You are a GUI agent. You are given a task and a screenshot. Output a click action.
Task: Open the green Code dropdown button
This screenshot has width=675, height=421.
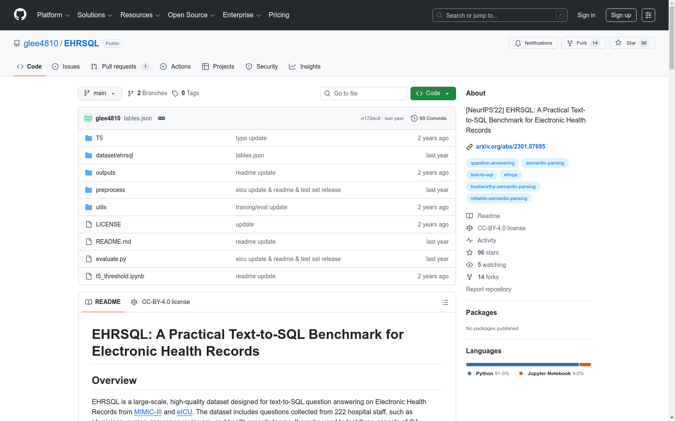433,93
